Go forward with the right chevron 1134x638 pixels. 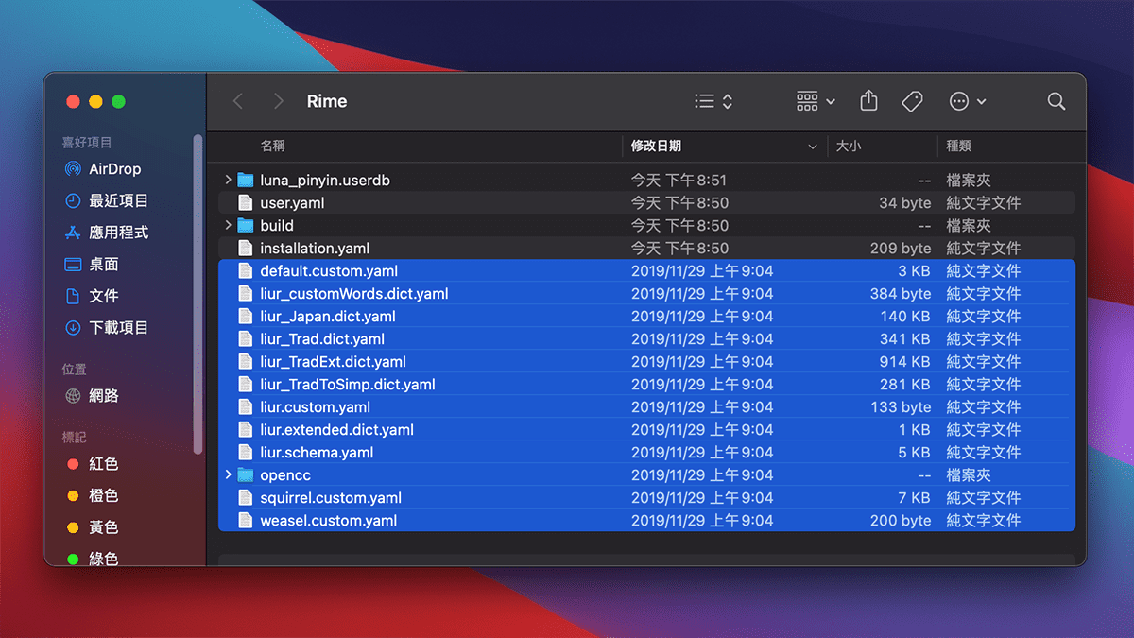(x=278, y=101)
